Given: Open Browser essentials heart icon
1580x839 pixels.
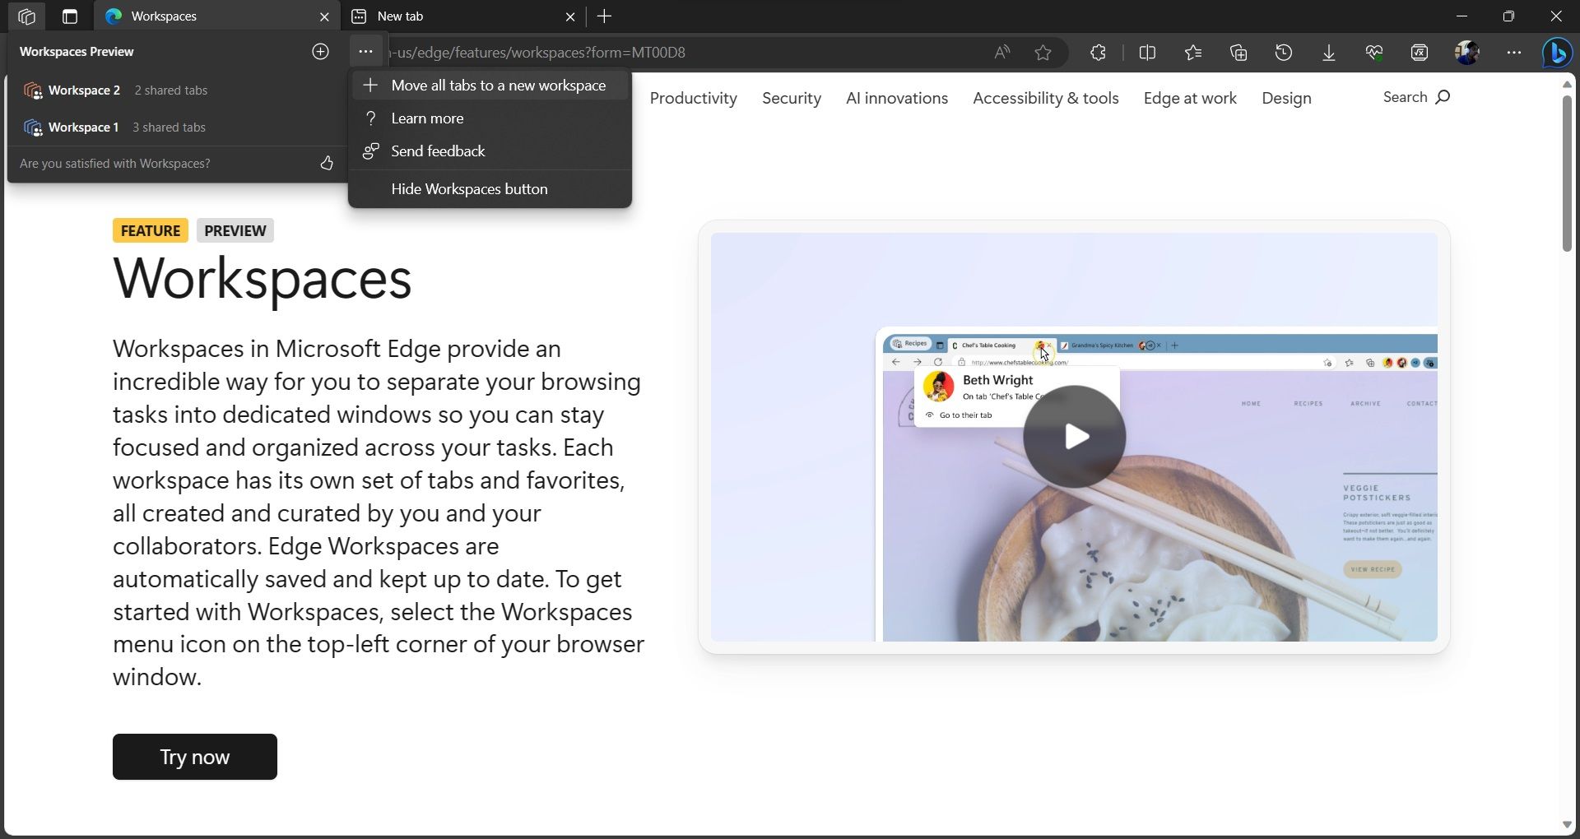Looking at the screenshot, I should tap(1374, 52).
